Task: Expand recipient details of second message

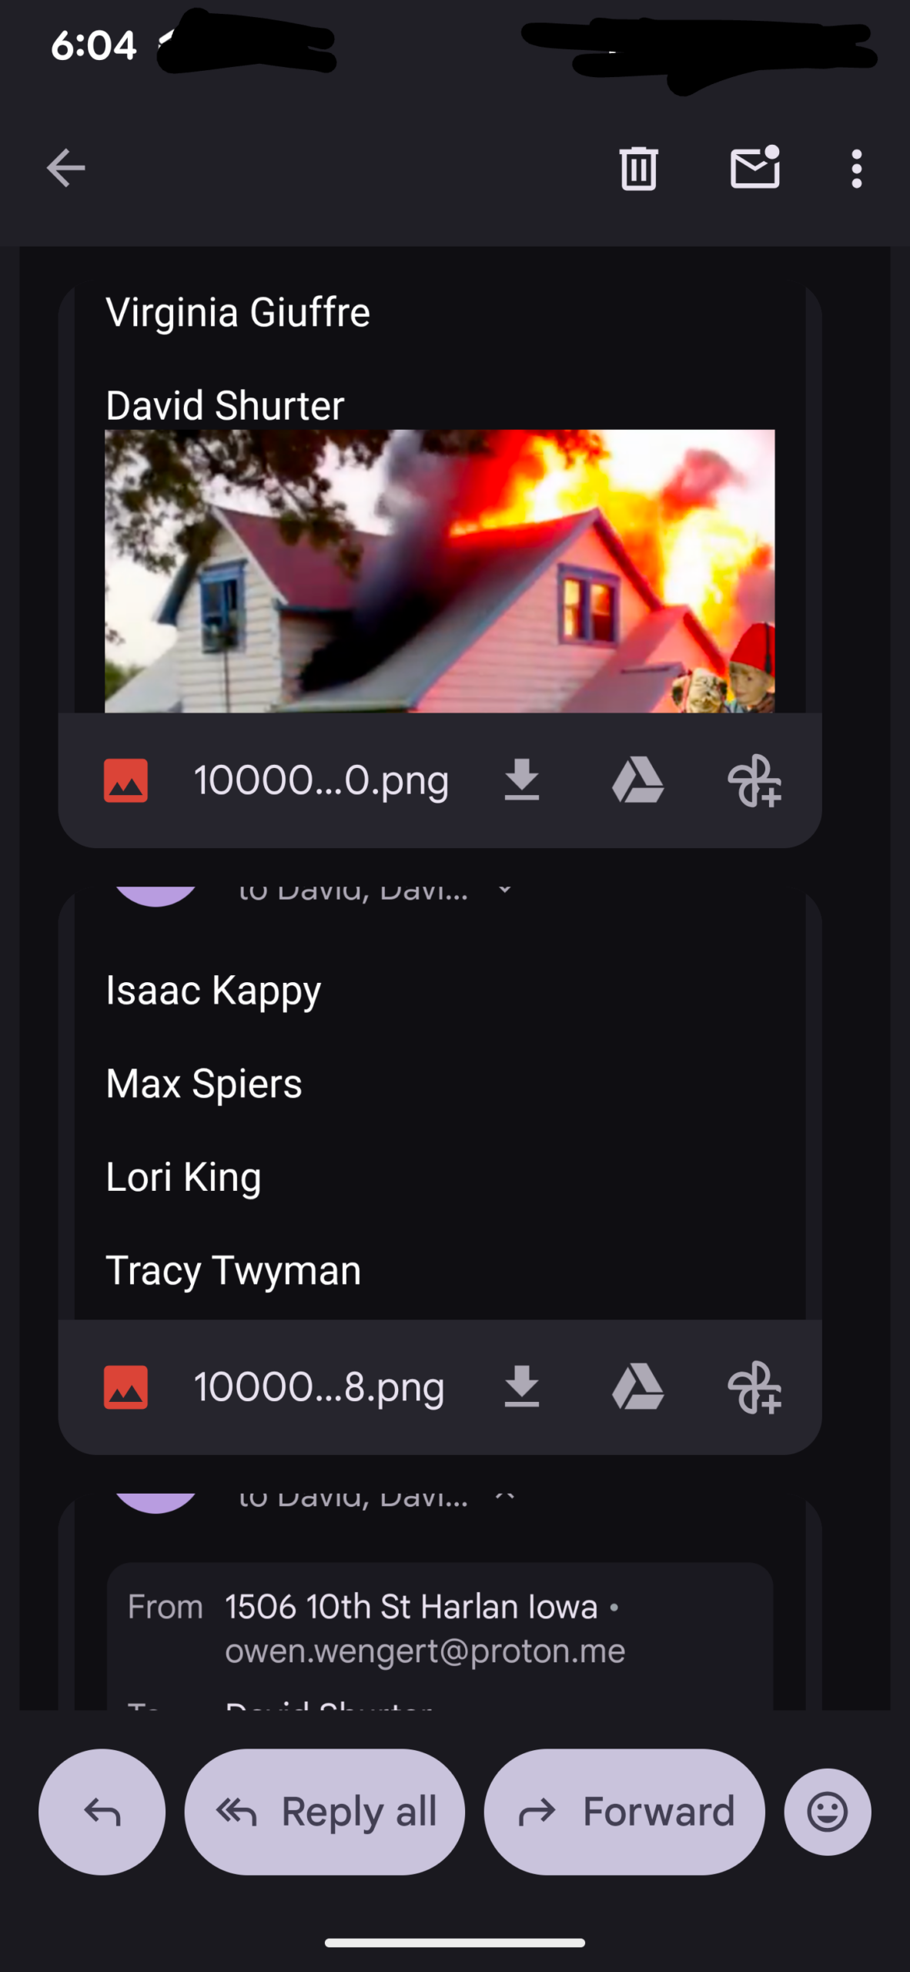Action: [x=504, y=890]
